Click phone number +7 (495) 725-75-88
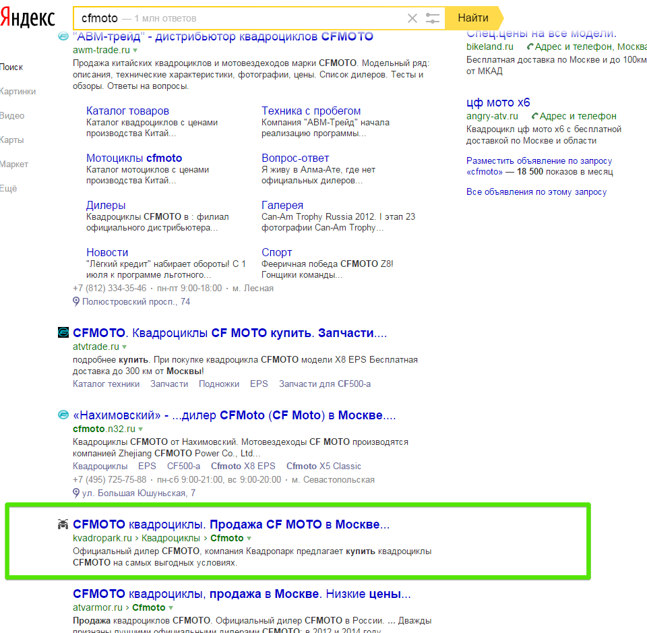 tap(109, 479)
